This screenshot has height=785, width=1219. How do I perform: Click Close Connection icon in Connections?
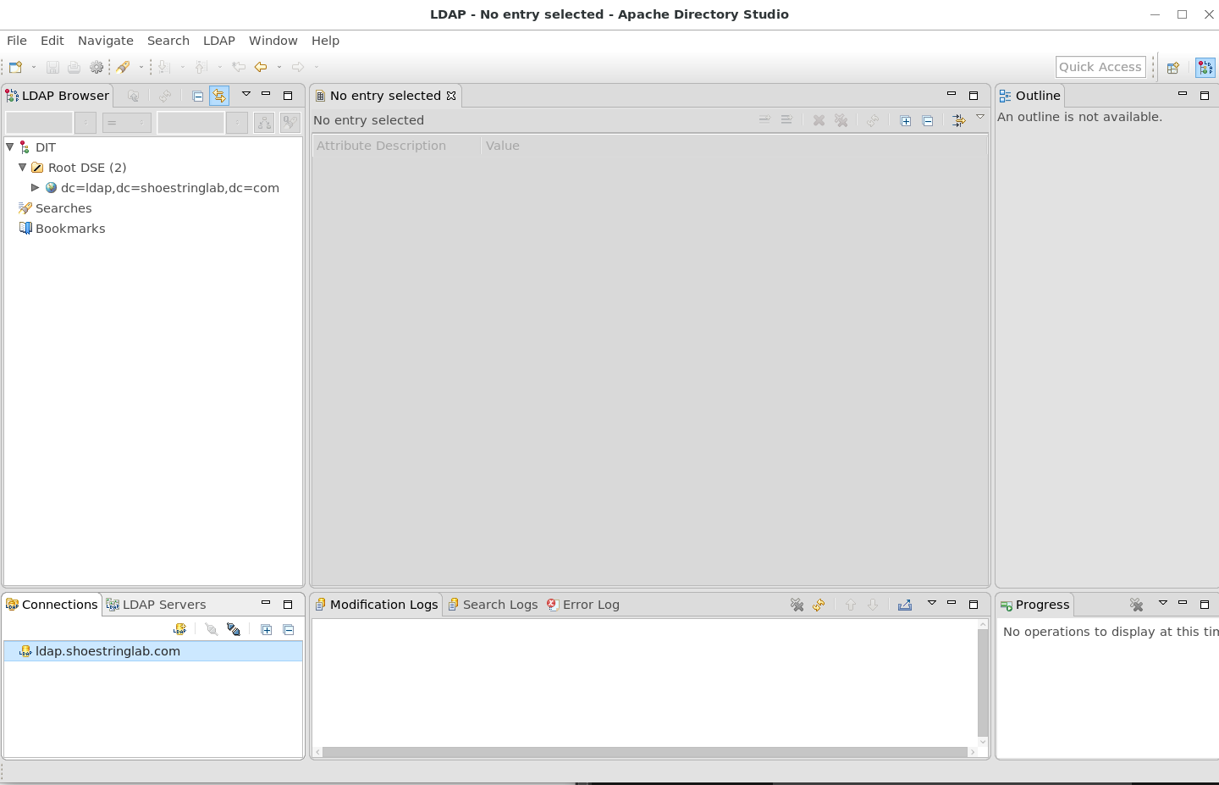click(234, 629)
